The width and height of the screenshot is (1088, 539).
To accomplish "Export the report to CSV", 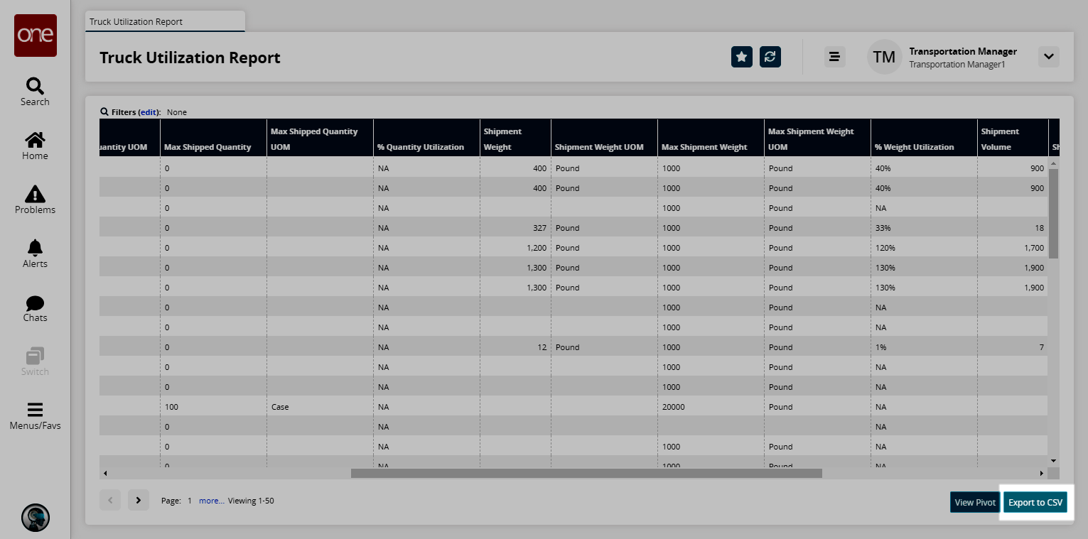I will pyautogui.click(x=1035, y=502).
